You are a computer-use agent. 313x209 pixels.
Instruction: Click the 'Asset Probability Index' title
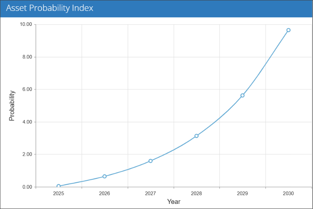[x=50, y=8]
